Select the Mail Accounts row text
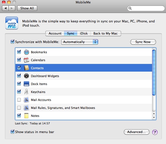This screenshot has width=166, height=144. coord(41,100)
